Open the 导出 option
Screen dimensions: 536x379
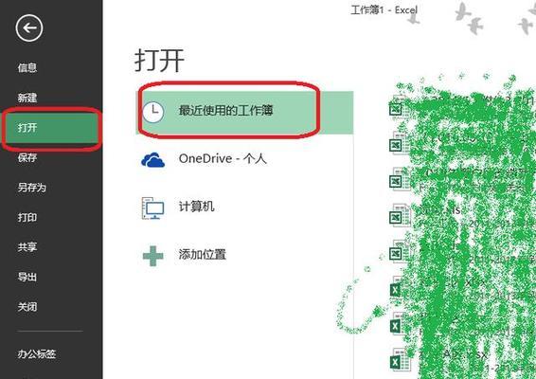pos(27,277)
